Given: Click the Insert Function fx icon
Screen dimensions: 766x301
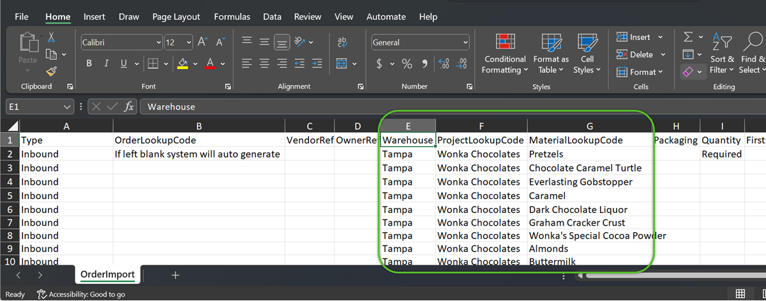Looking at the screenshot, I should point(128,106).
